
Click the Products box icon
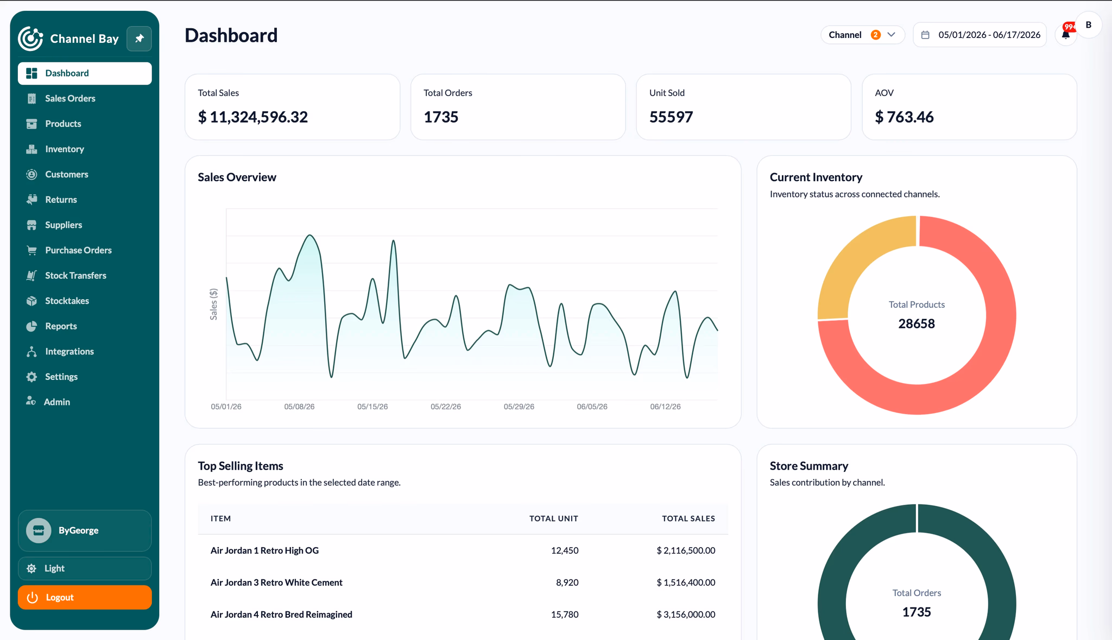click(31, 124)
